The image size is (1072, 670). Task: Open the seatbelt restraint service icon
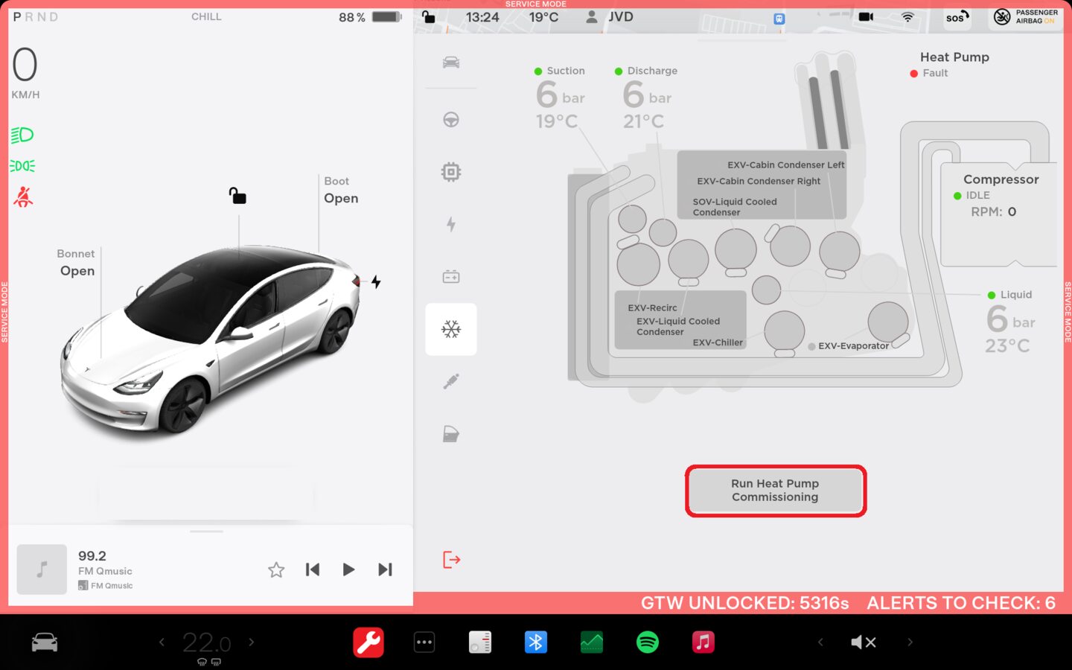tap(451, 382)
